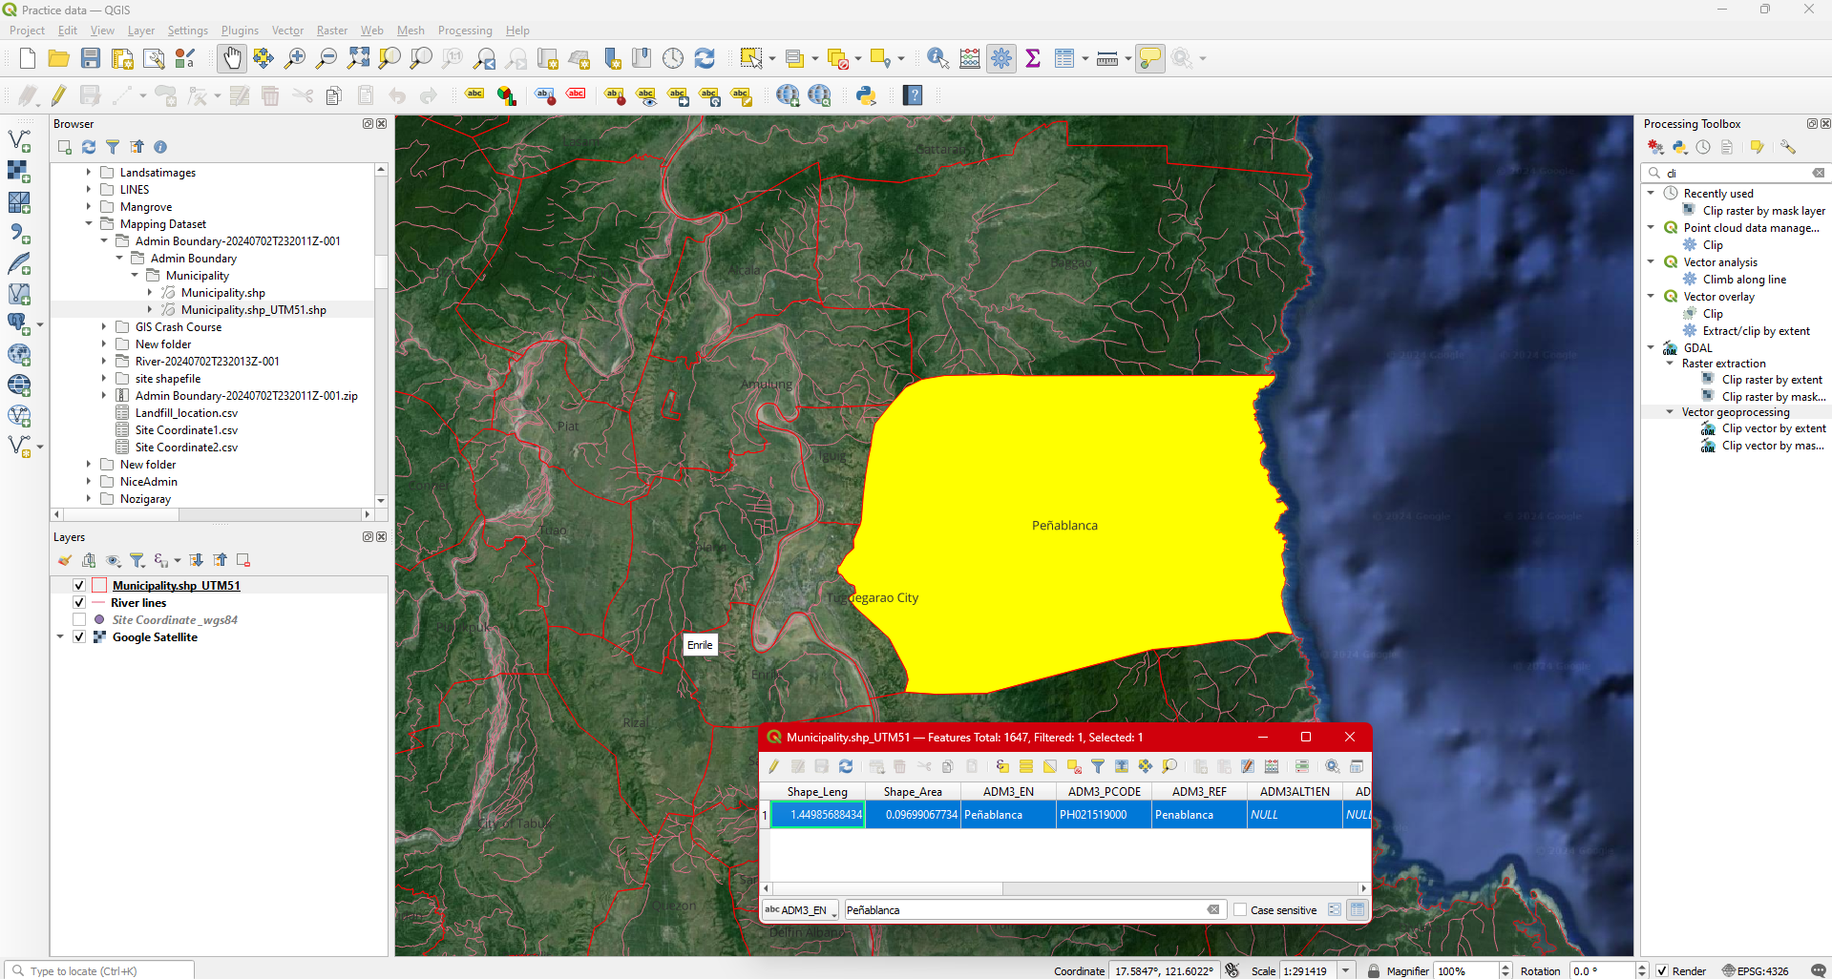
Task: Click the Save Project icon
Action: click(x=91, y=59)
